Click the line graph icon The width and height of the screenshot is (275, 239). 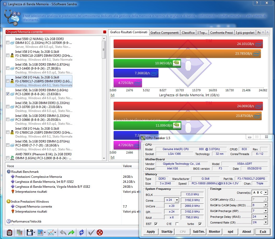click(51, 232)
